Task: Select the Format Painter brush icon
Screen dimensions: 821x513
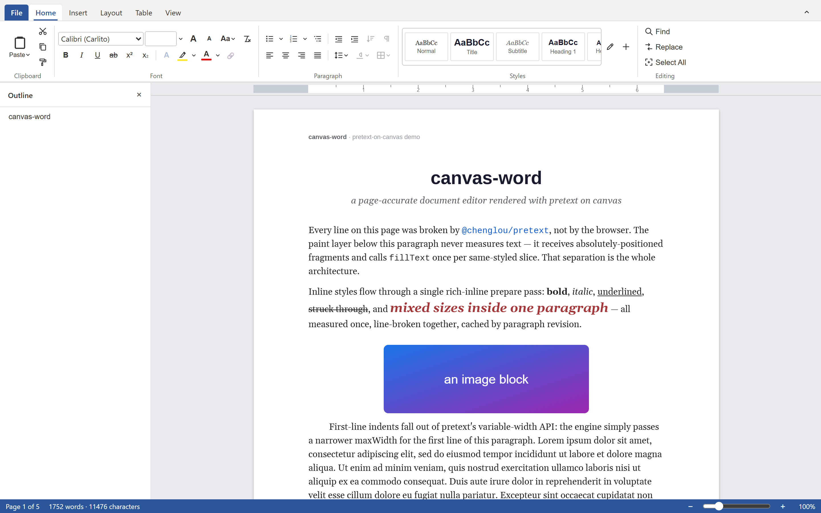Action: 42,62
